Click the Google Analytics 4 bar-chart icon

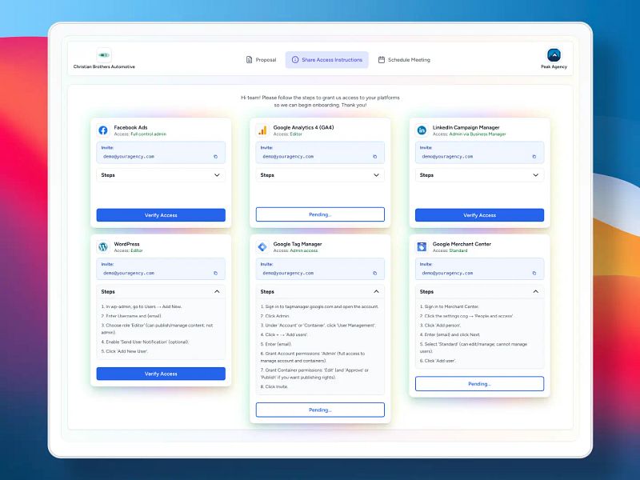pos(262,130)
